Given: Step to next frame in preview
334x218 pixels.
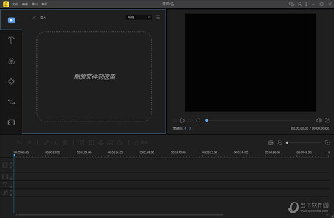Looking at the screenshot, I should (x=190, y=121).
